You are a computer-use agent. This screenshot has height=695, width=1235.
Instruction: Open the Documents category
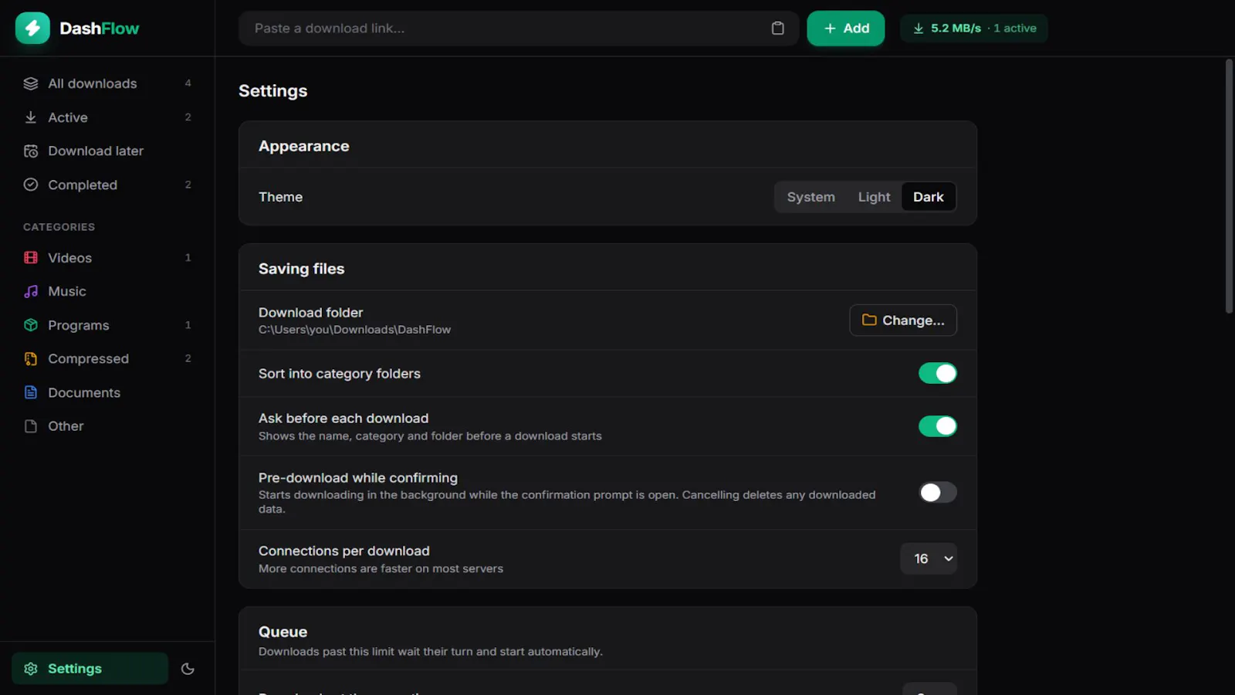click(x=107, y=392)
